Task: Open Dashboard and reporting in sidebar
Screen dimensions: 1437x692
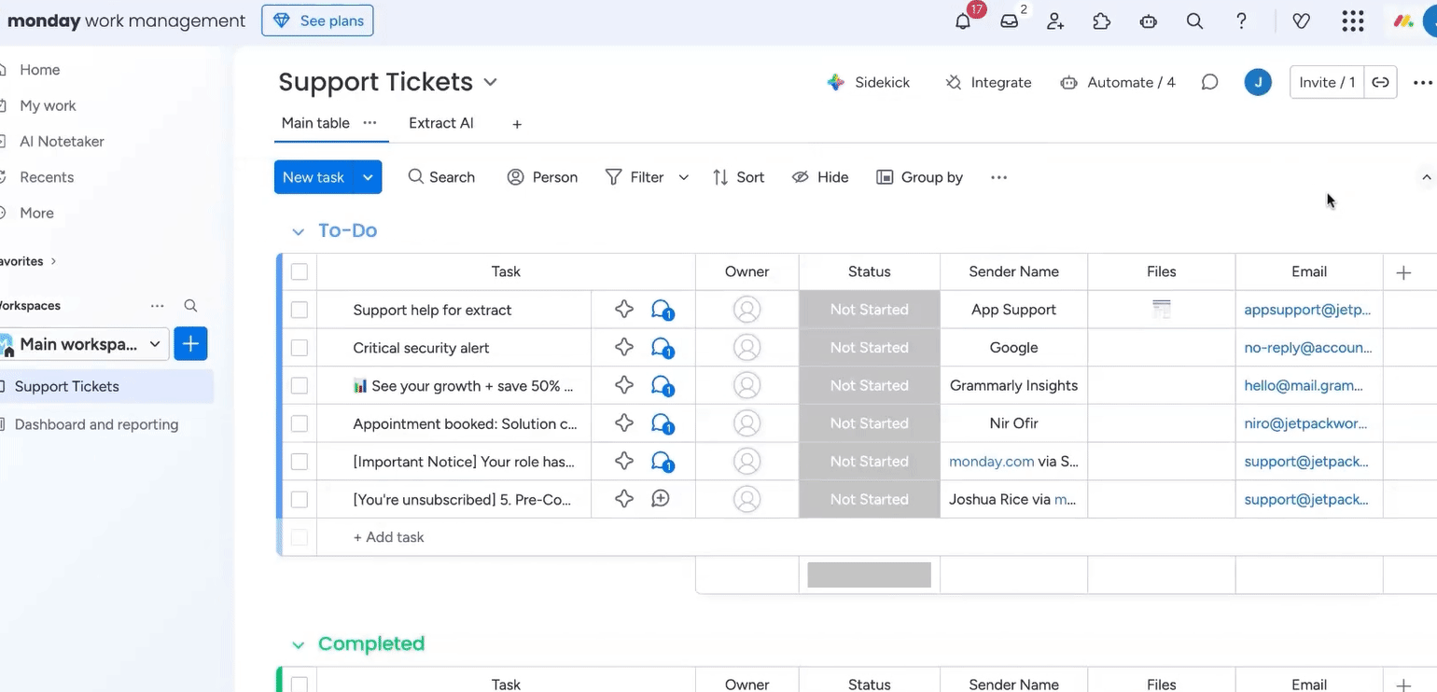Action: point(96,424)
